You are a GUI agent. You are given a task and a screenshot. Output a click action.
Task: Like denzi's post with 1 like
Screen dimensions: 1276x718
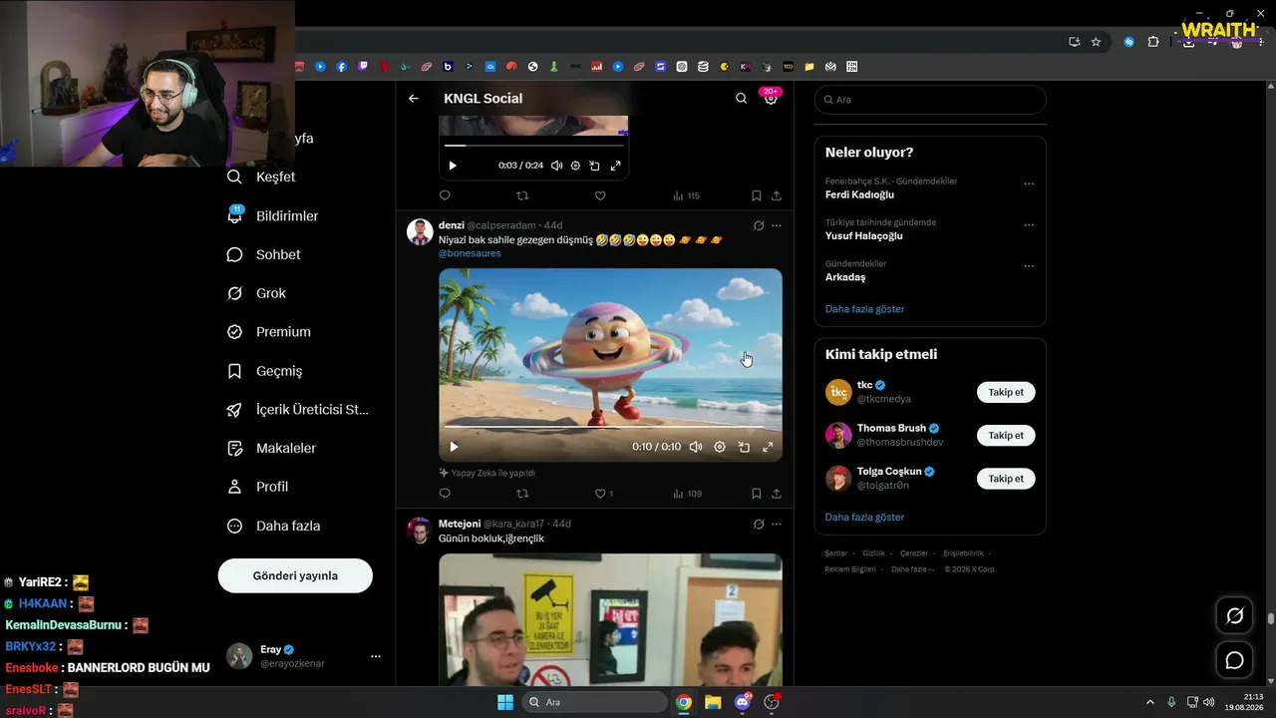604,494
